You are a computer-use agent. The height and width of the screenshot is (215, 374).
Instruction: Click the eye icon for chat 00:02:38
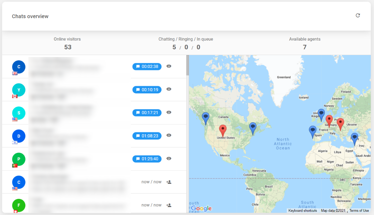pos(169,66)
